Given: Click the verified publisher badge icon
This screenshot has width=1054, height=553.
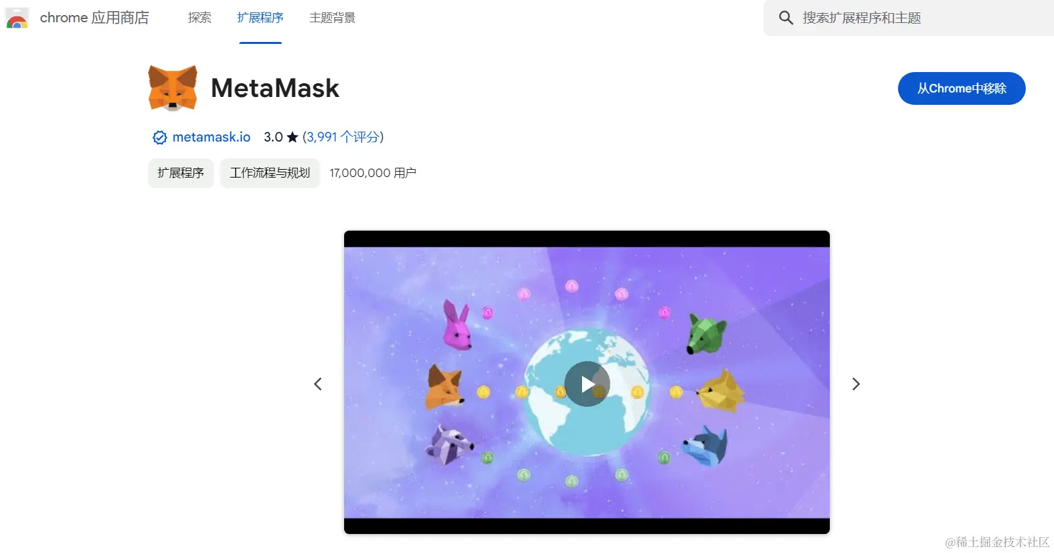Looking at the screenshot, I should [x=159, y=138].
